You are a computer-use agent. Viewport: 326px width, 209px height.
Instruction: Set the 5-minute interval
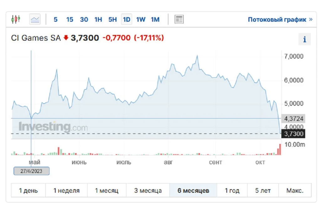click(x=55, y=19)
